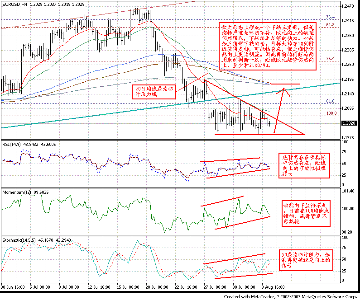Click the large 欧元形态上形成一个下跌三角形 commentary box
Image resolution: width=360 pixels, height=300 pixels.
[268, 46]
